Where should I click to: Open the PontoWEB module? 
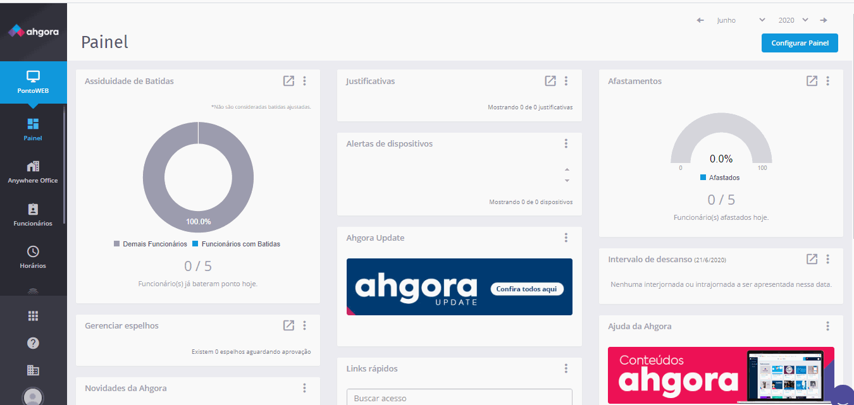click(34, 82)
